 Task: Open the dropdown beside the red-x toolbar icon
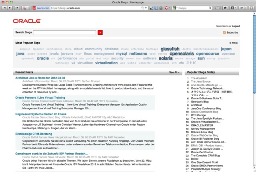28,8
